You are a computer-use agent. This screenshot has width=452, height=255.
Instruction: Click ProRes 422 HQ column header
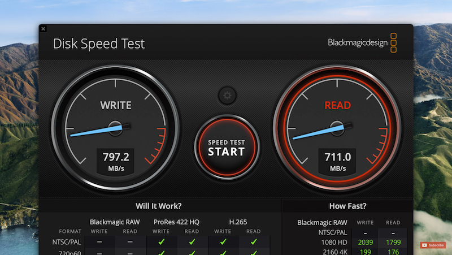tap(176, 222)
